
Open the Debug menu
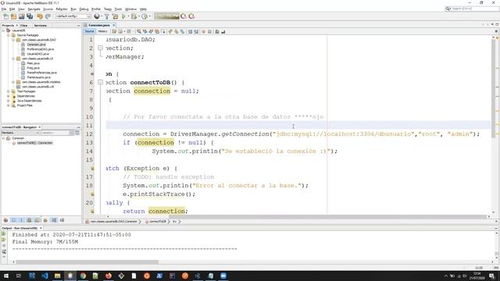coord(84,9)
